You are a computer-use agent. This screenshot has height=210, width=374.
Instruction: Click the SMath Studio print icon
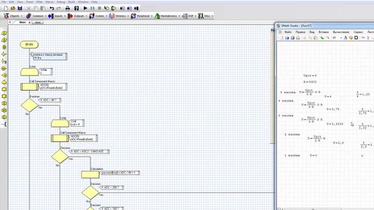(298, 38)
